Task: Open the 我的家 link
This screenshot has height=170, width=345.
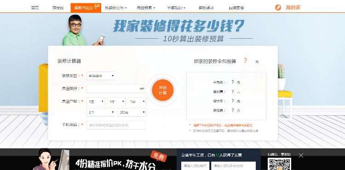Action: pyautogui.click(x=293, y=7)
